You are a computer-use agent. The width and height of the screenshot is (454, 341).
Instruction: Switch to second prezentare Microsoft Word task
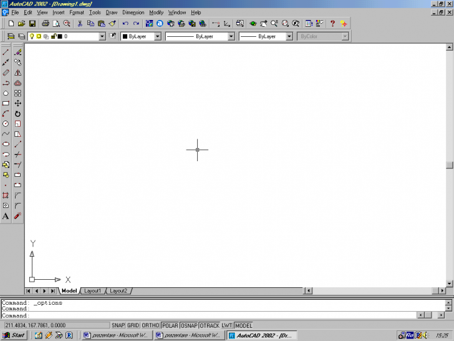pyautogui.click(x=189, y=335)
